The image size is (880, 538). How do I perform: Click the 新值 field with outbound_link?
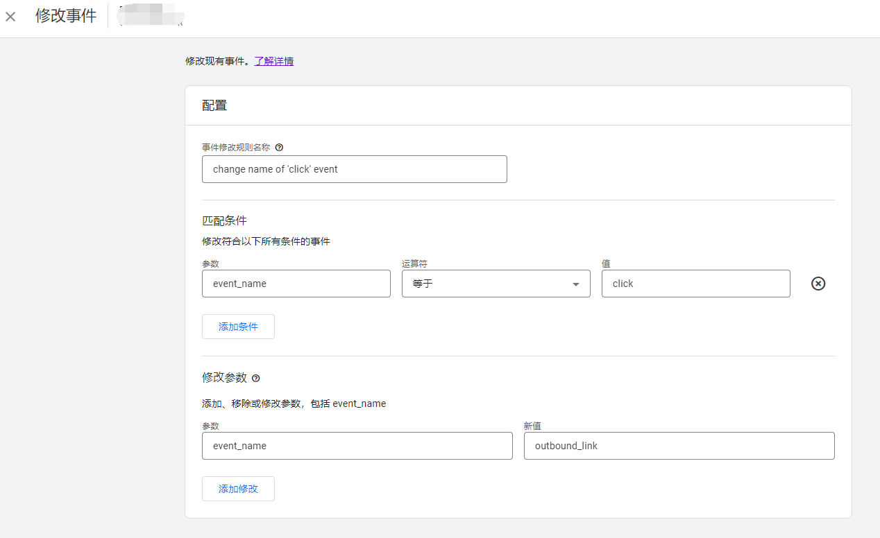679,446
